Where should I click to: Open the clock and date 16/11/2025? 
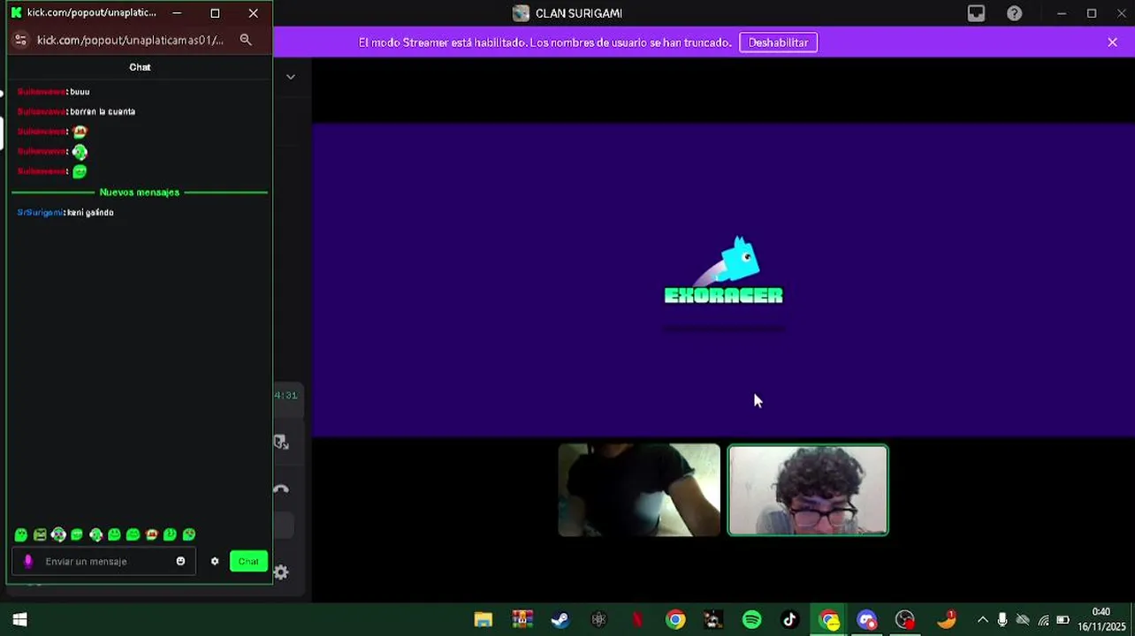(1101, 619)
